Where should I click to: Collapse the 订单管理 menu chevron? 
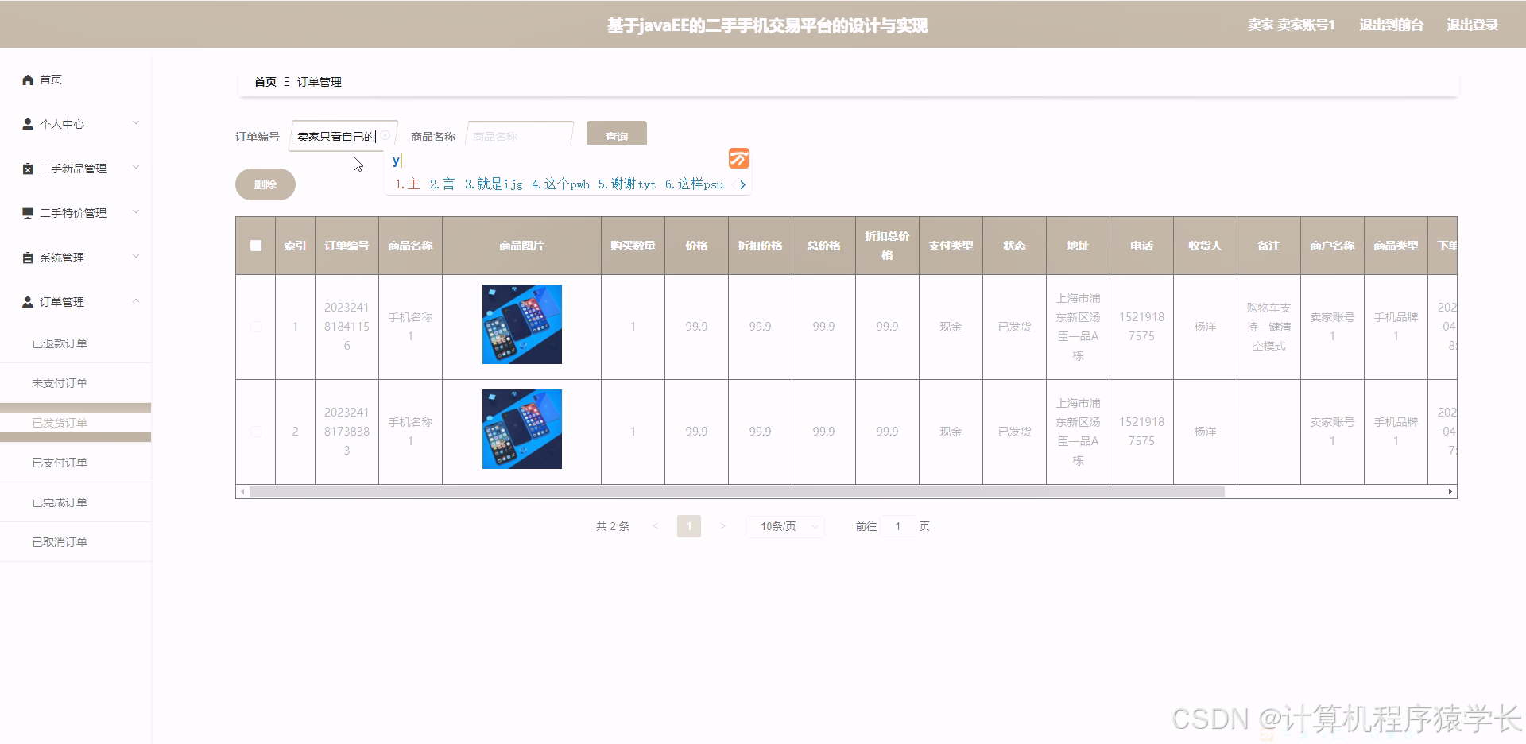click(x=136, y=301)
